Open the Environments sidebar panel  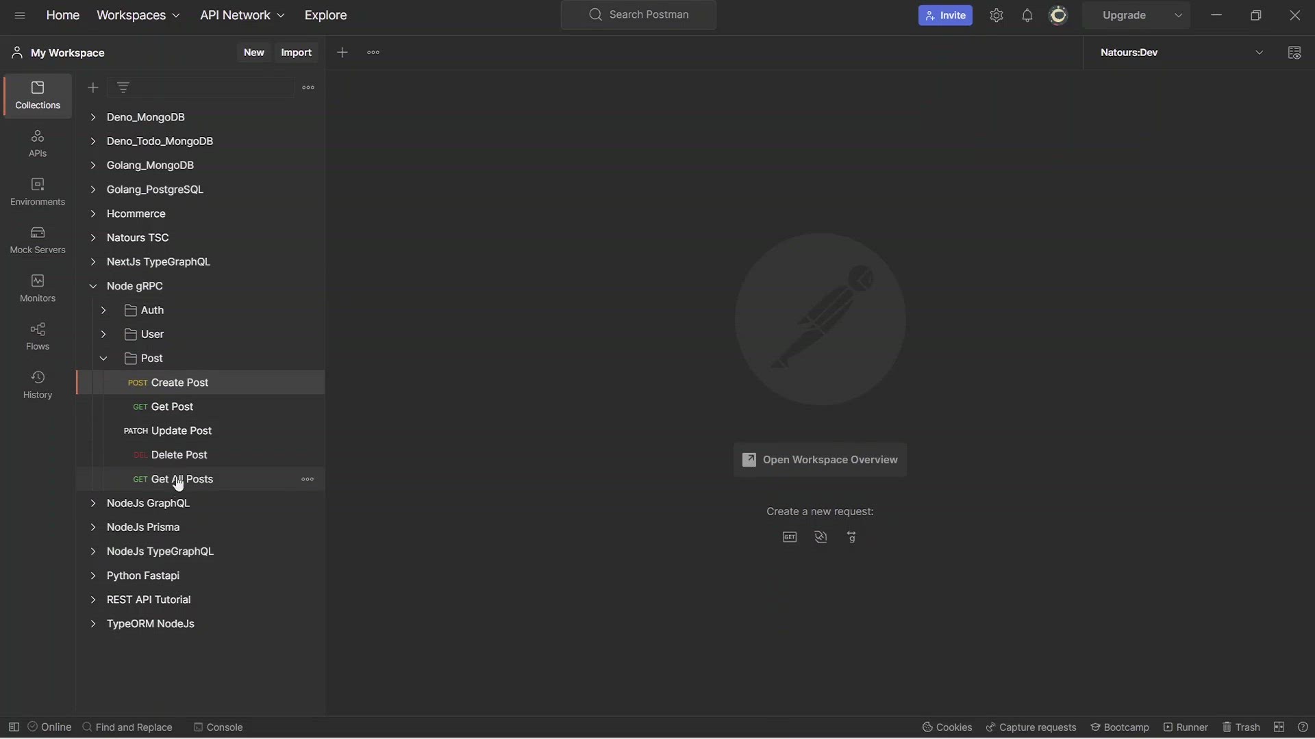point(38,192)
